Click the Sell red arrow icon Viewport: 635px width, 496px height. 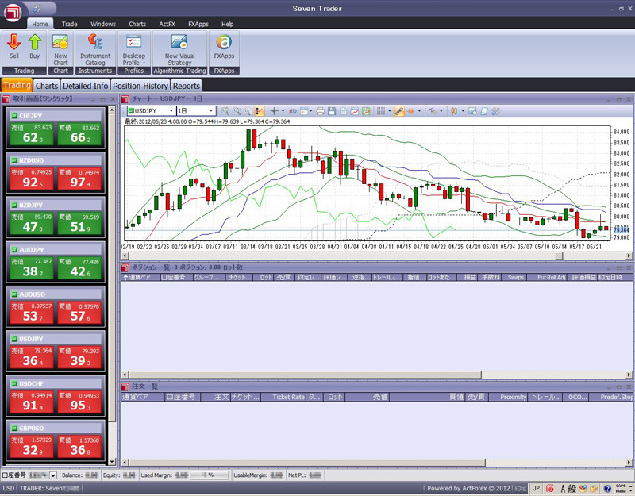13,42
